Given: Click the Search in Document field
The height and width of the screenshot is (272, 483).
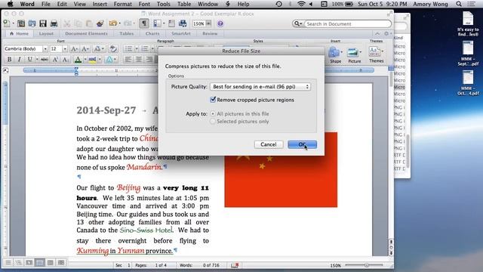Looking at the screenshot, I should [347, 23].
